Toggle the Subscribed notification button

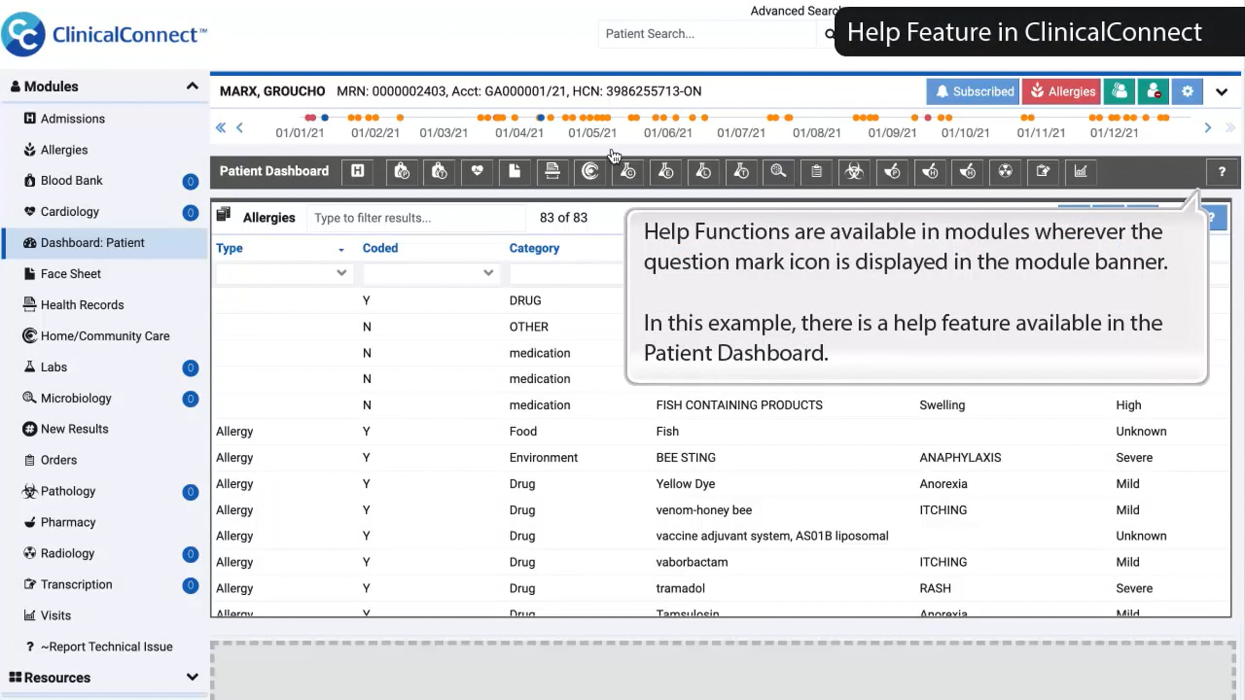(973, 92)
